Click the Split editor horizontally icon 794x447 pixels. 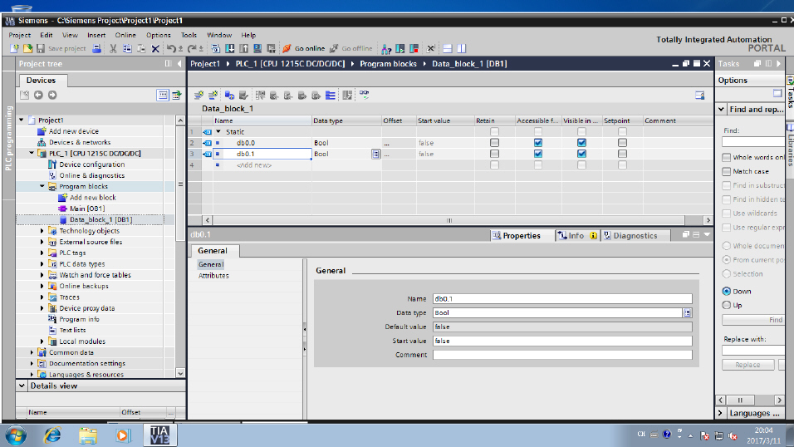click(448, 49)
